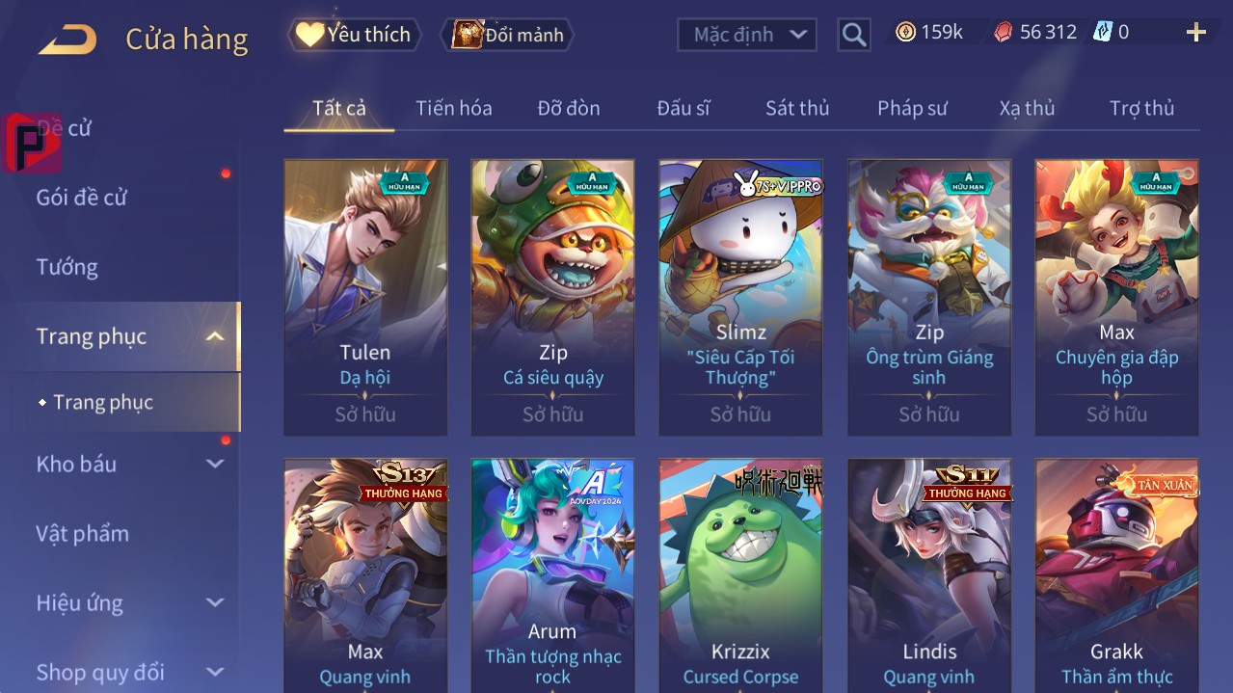This screenshot has width=1233, height=693.
Task: Select the Tướng sidebar item
Action: tap(67, 267)
